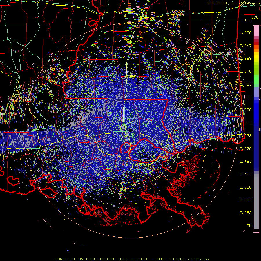
Task: Select the 0.787 scale value
Action: tap(246, 84)
